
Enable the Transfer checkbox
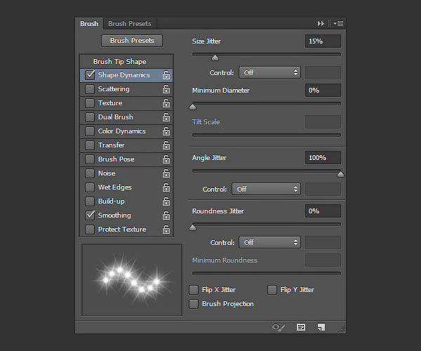coord(90,145)
